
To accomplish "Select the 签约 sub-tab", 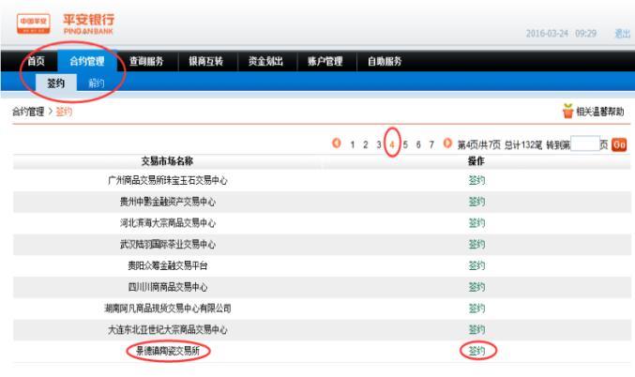I will (55, 83).
